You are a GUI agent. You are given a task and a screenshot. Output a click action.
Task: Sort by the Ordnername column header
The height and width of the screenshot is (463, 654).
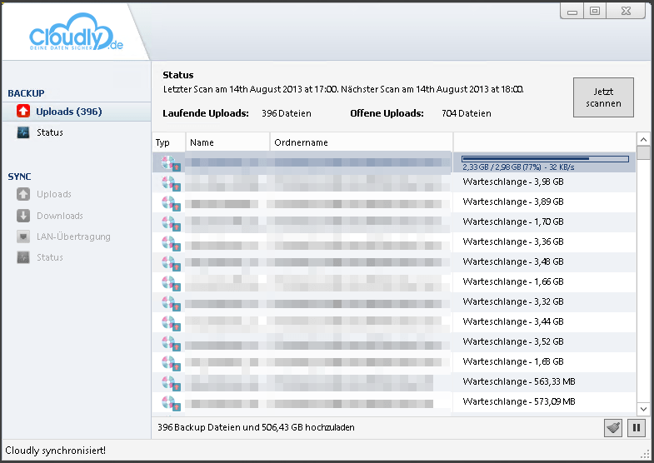pyautogui.click(x=362, y=142)
